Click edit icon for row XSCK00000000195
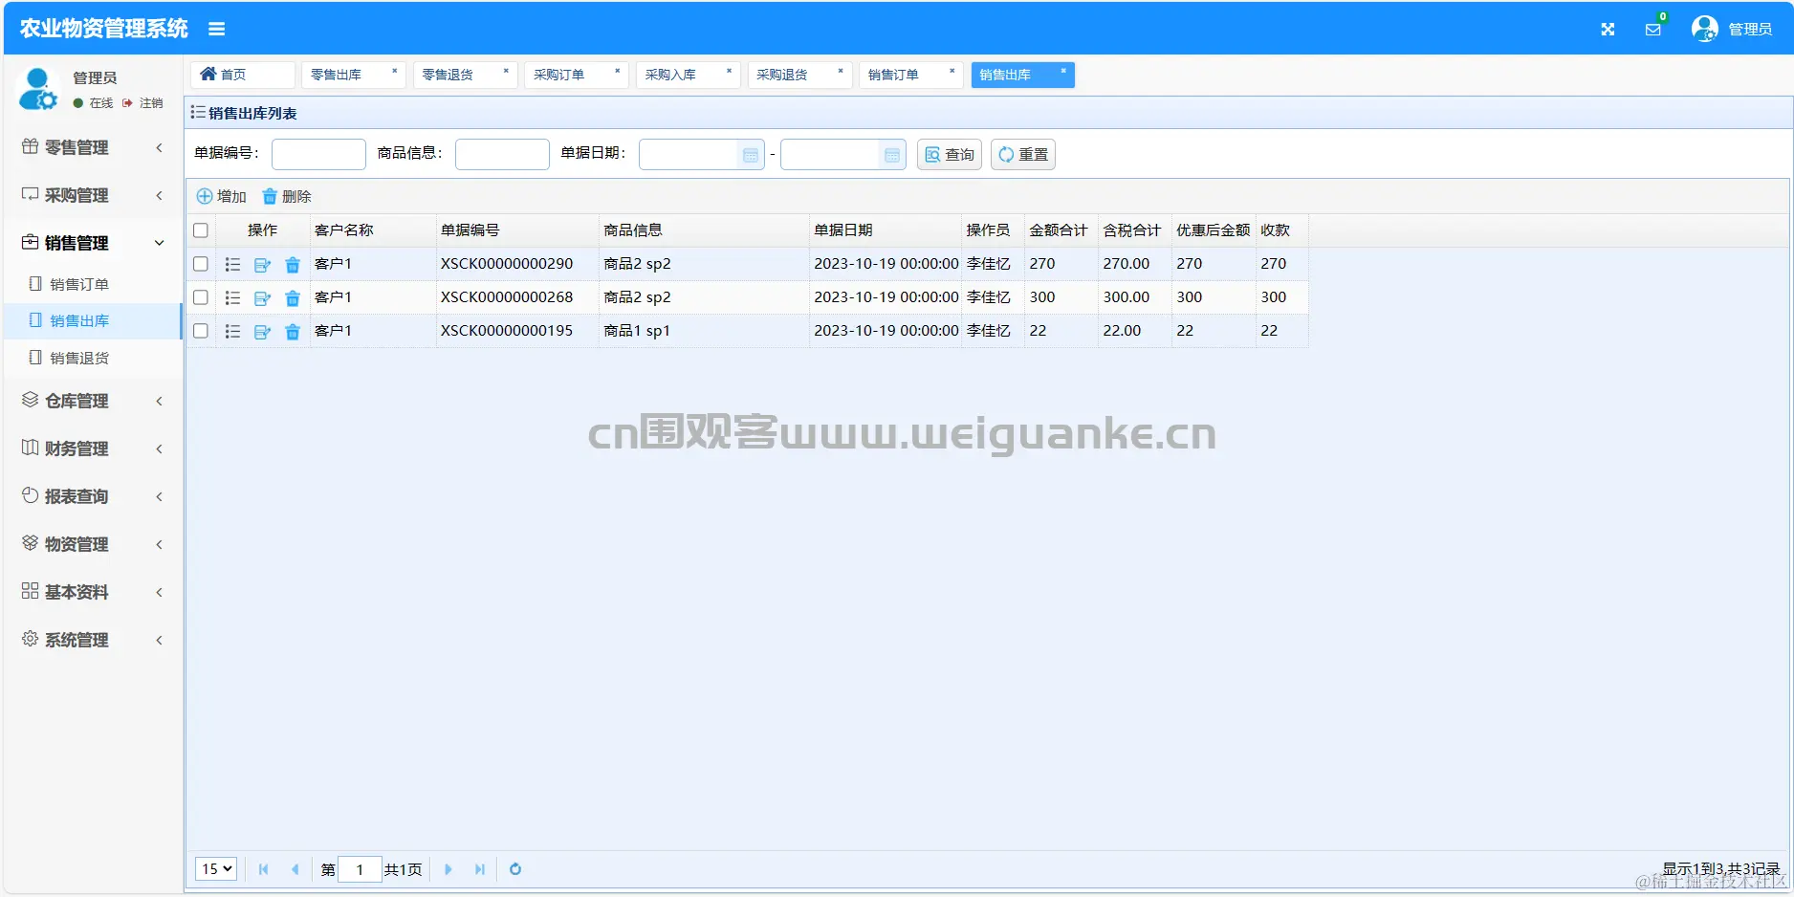1794x897 pixels. 262,332
